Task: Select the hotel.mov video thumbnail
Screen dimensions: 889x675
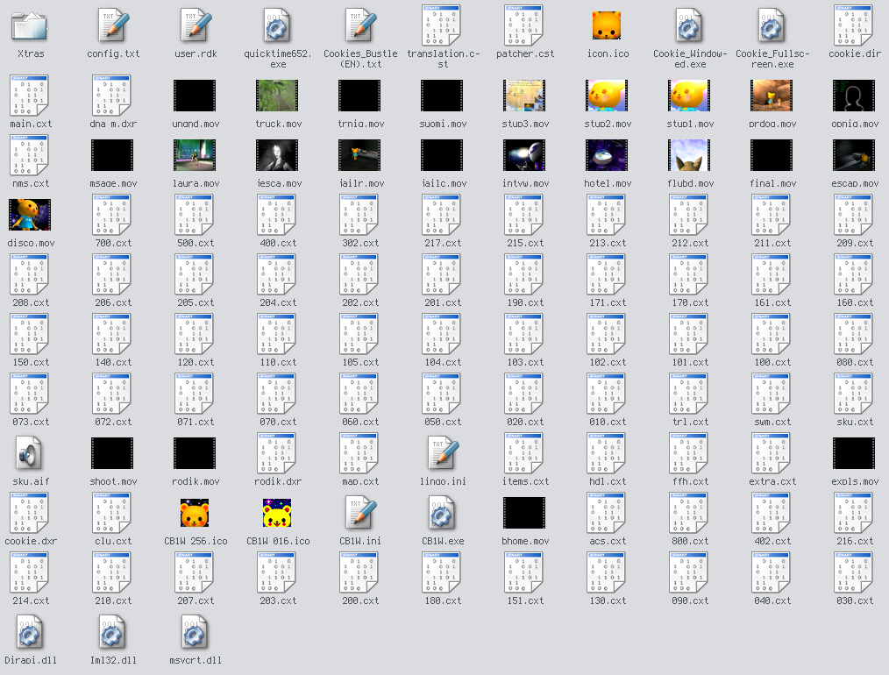Action: click(x=608, y=155)
